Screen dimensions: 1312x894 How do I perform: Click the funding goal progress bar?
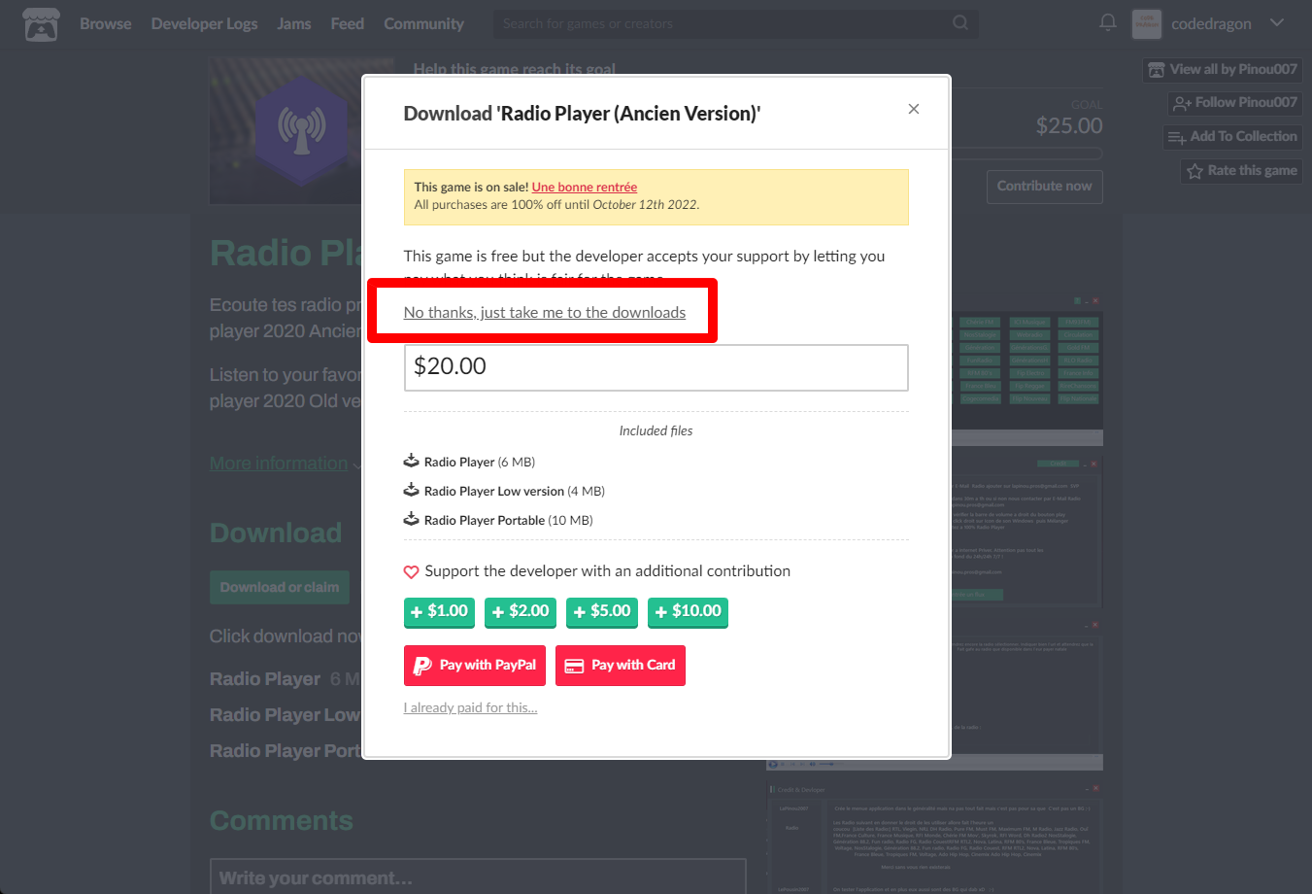coord(1029,154)
